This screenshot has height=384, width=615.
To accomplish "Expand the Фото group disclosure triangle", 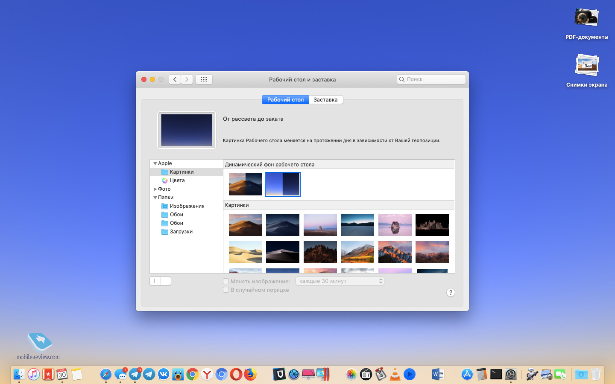I will pos(155,189).
